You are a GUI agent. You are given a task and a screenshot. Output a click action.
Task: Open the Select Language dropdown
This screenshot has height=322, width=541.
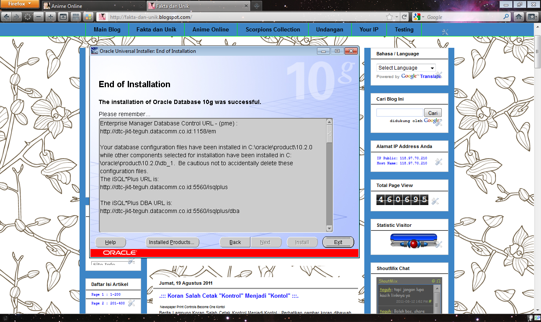pyautogui.click(x=406, y=68)
